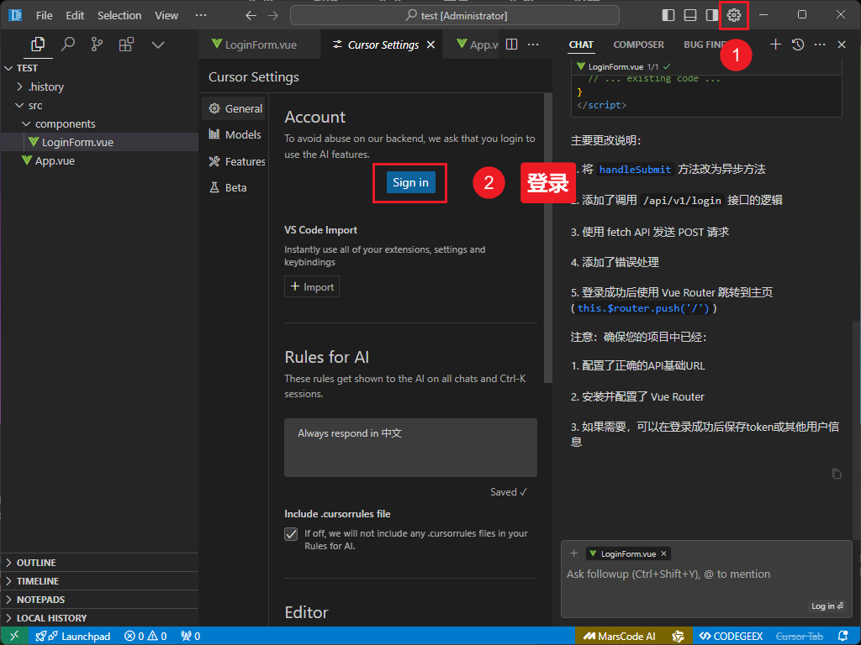Click the VS Code Import button
861x645 pixels.
pos(312,287)
